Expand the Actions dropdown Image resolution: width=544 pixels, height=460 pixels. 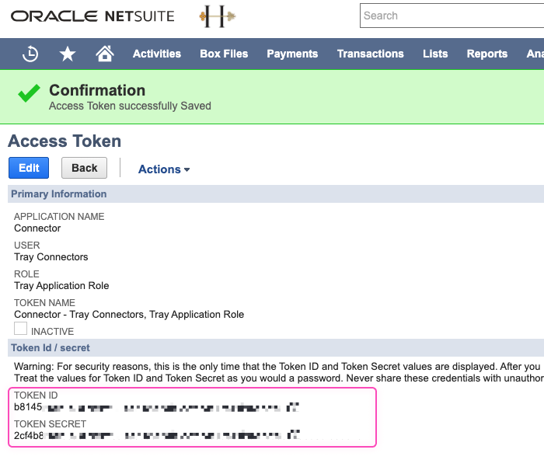click(164, 169)
